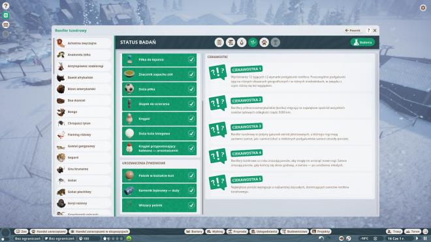Open the Teren terrain menu
This screenshot has width=431, height=242.
click(x=413, y=232)
